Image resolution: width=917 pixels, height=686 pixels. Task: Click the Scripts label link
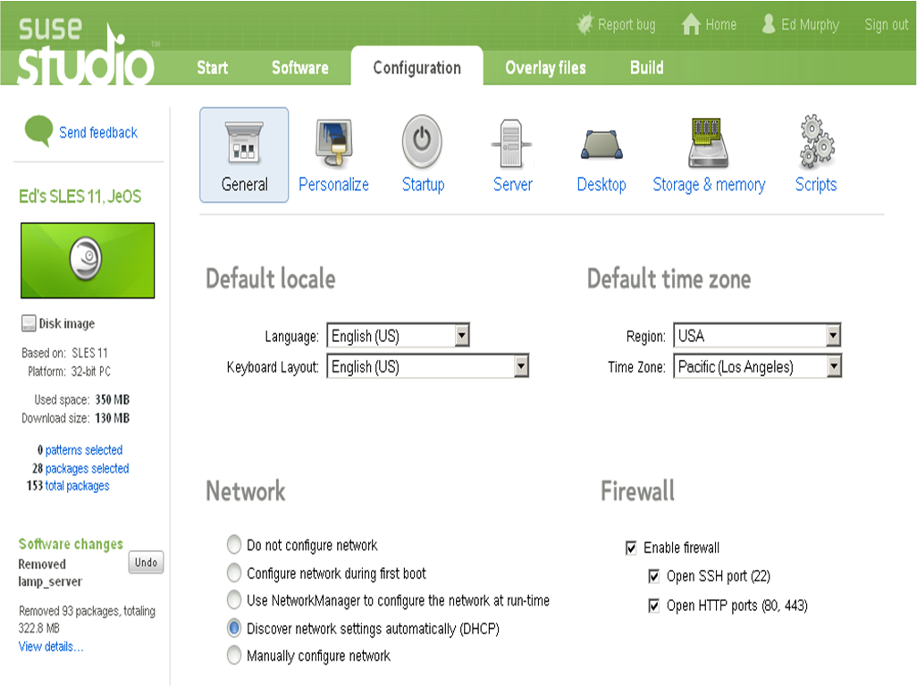(816, 185)
